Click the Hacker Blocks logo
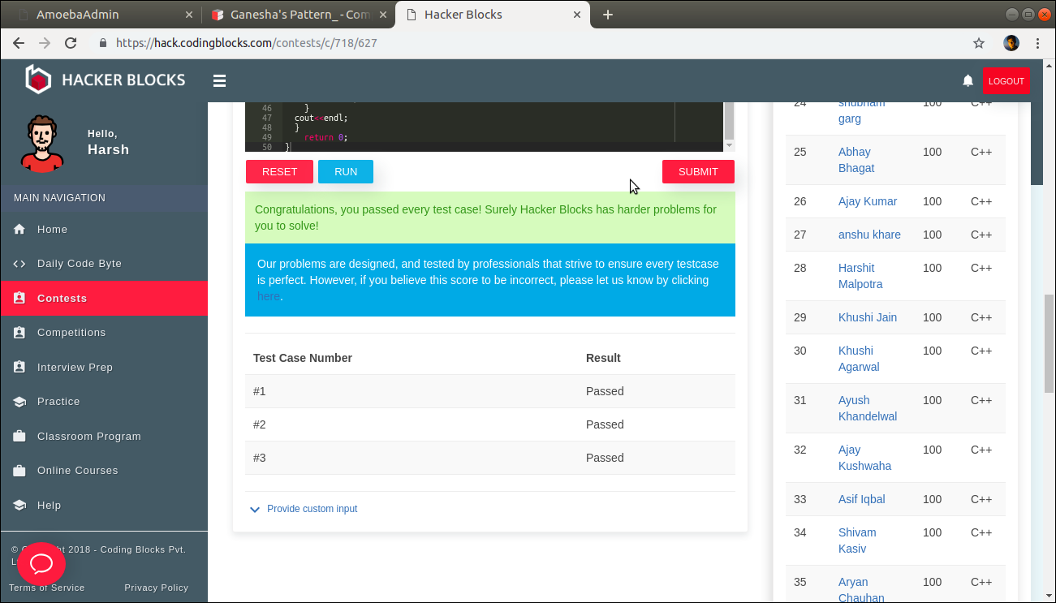This screenshot has height=603, width=1056. click(x=106, y=80)
